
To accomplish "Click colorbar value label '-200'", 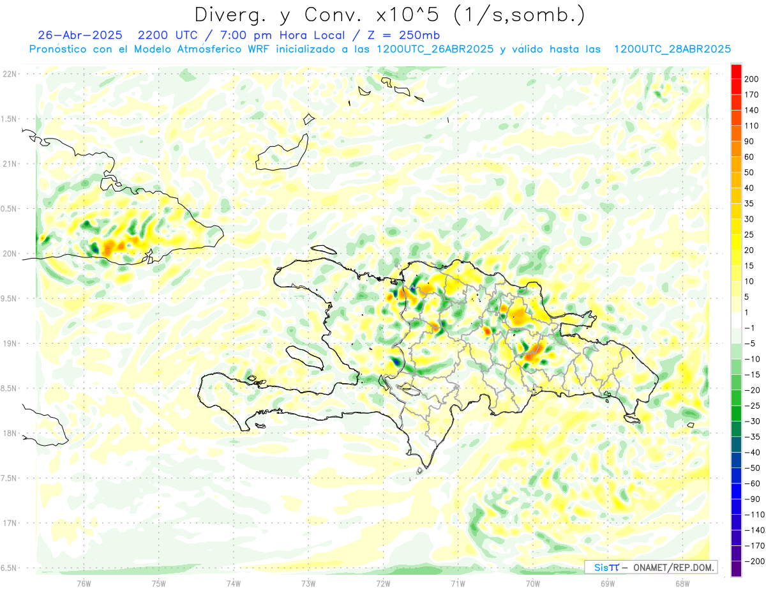I will coord(755,561).
